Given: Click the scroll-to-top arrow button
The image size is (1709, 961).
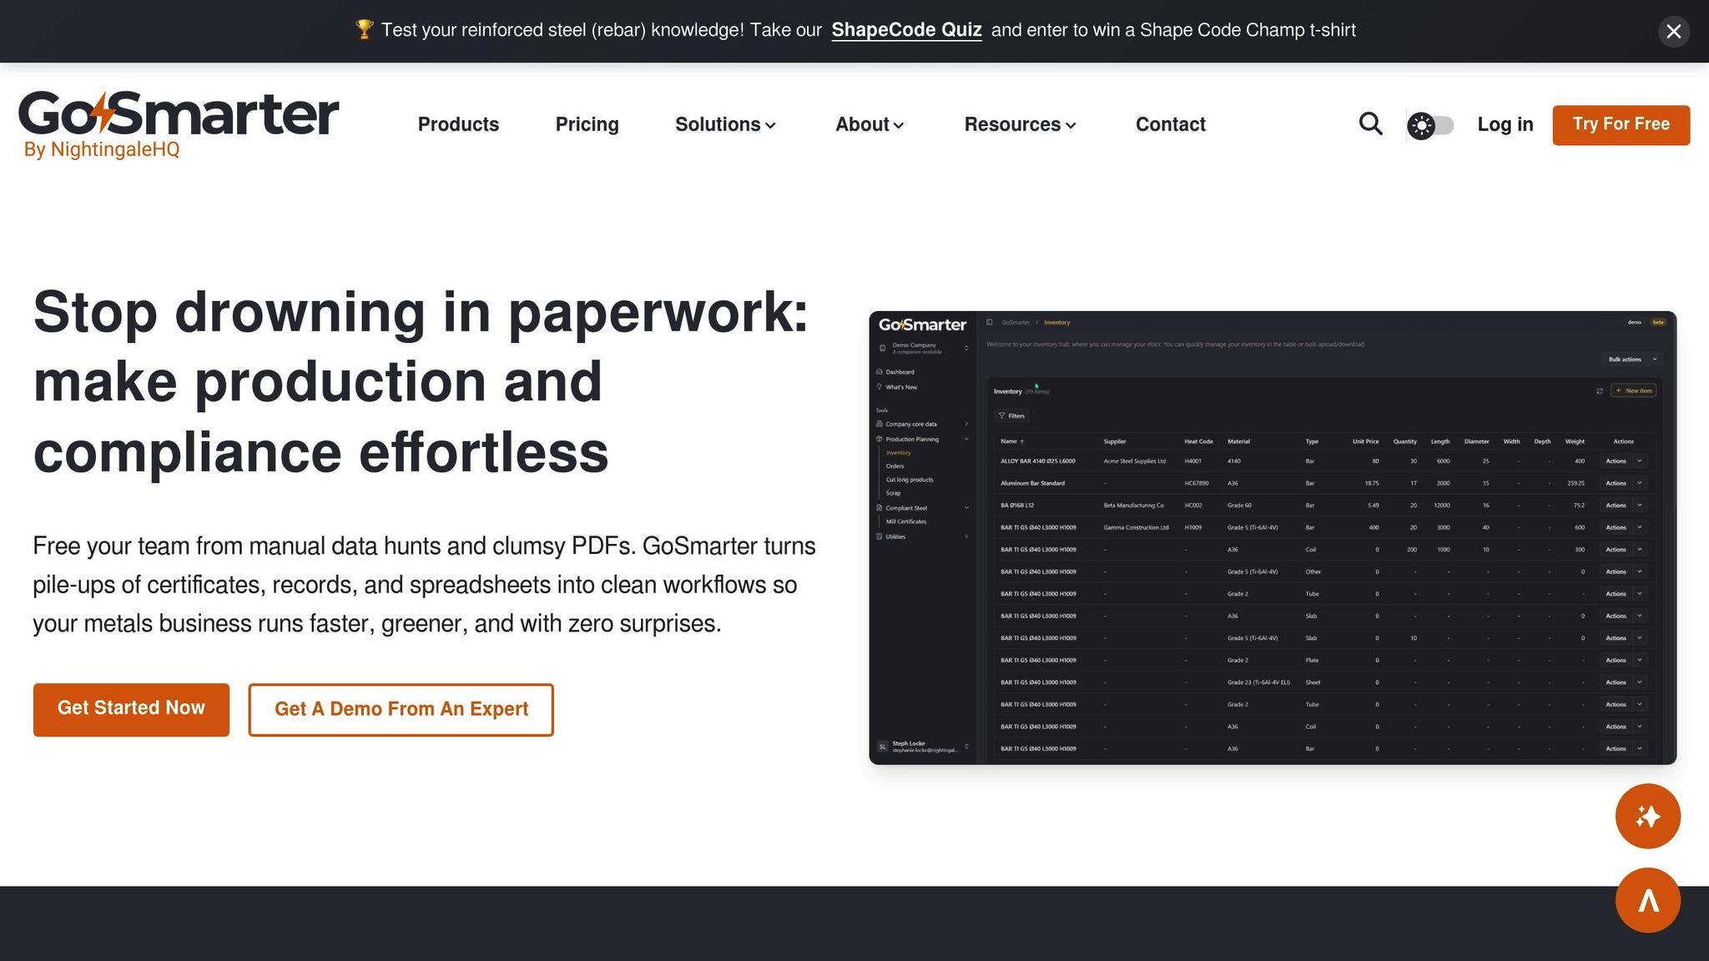Looking at the screenshot, I should 1647,900.
